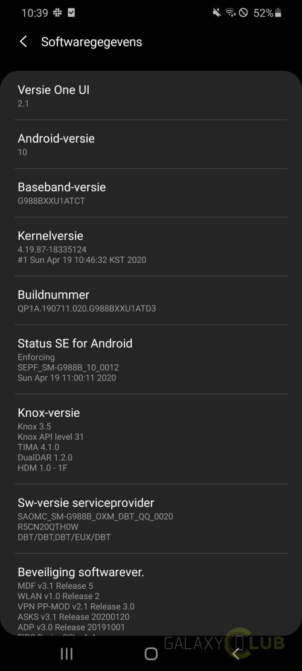Tap the do-not-disturb circle icon
Viewport: 302px width, 671px height.
pyautogui.click(x=243, y=13)
